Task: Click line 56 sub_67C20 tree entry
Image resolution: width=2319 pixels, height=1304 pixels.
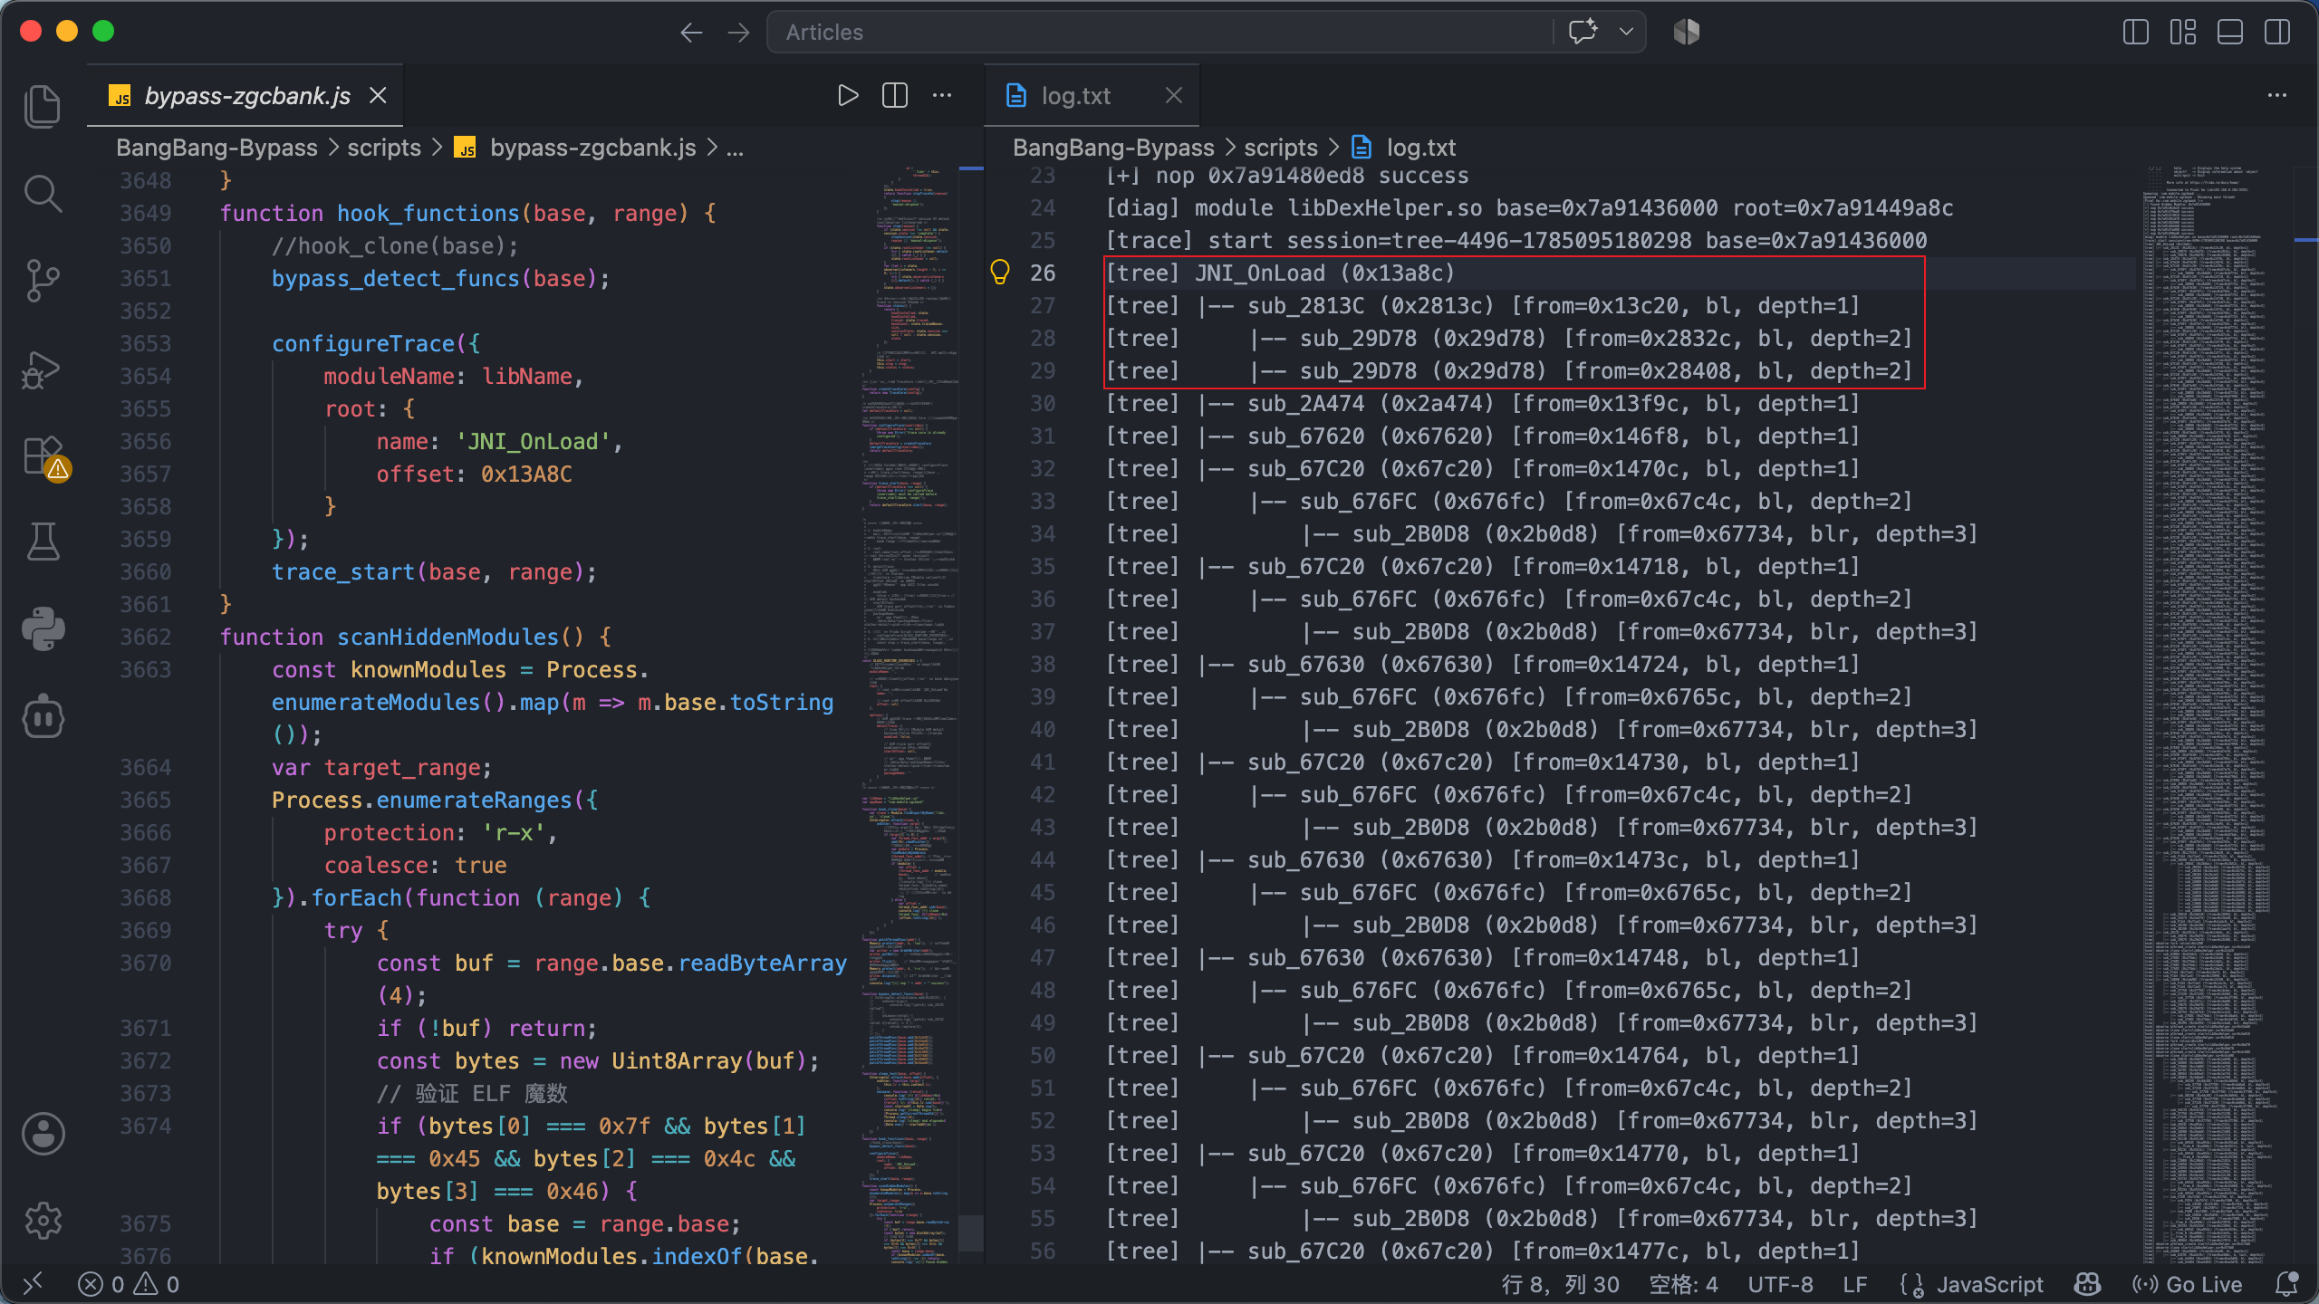Action: [x=1482, y=1251]
